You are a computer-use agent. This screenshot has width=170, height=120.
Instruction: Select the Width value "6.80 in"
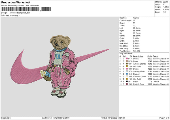click(166, 10)
